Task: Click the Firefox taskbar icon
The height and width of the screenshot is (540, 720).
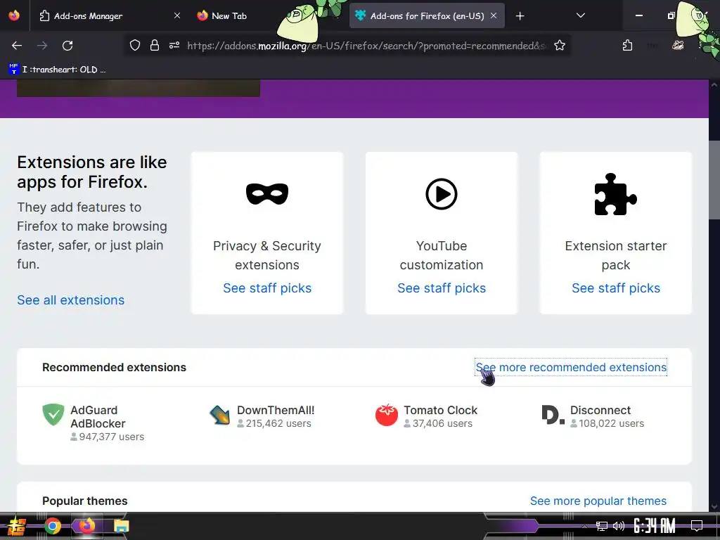Action: click(x=86, y=526)
